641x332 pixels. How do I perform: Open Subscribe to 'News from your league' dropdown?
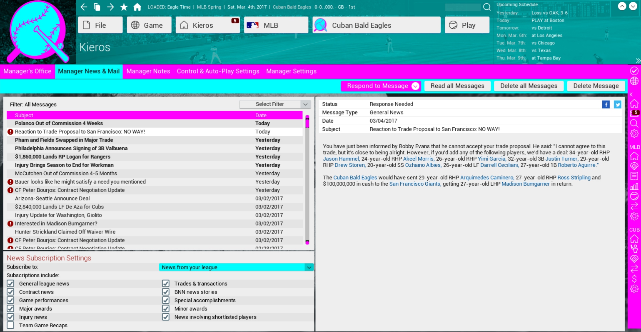pyautogui.click(x=236, y=267)
